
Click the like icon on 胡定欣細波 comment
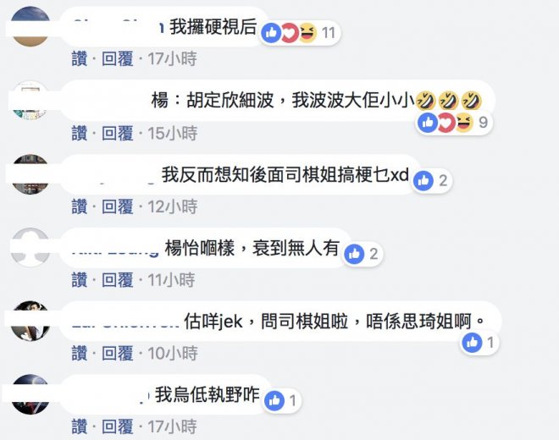tap(428, 122)
